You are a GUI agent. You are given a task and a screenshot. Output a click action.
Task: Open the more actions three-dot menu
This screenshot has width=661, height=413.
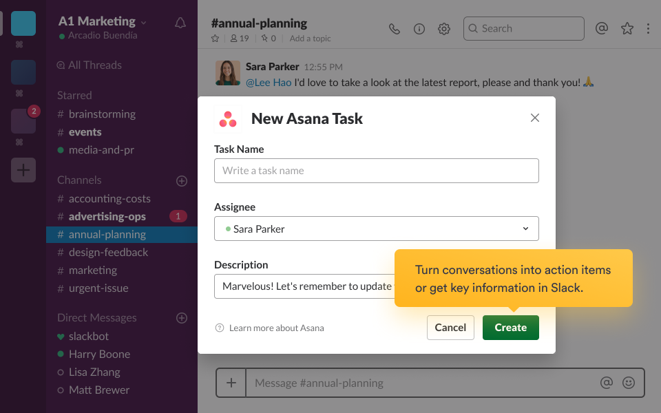pyautogui.click(x=649, y=28)
